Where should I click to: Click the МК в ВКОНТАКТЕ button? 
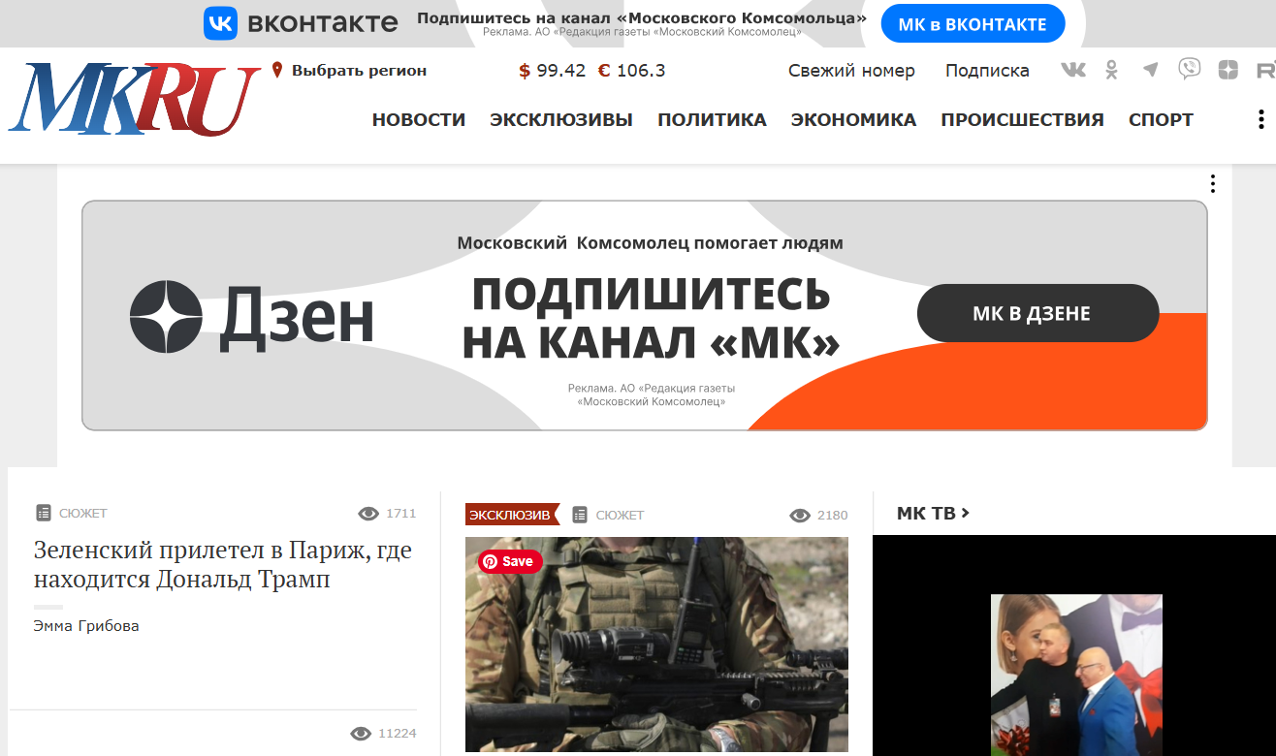pos(973,22)
